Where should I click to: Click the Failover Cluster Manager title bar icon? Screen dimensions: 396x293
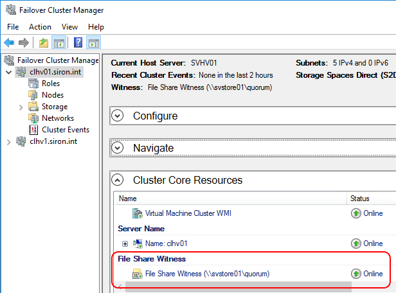point(11,10)
